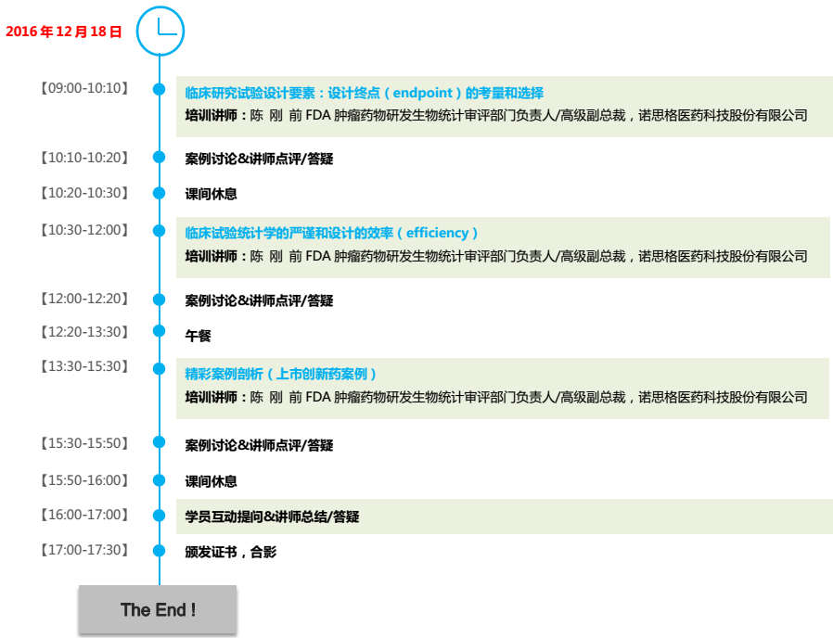833x638 pixels.
Task: Click the 午餐 entry
Action: pyautogui.click(x=198, y=336)
